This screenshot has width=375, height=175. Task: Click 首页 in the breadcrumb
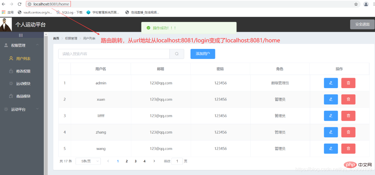click(x=56, y=38)
